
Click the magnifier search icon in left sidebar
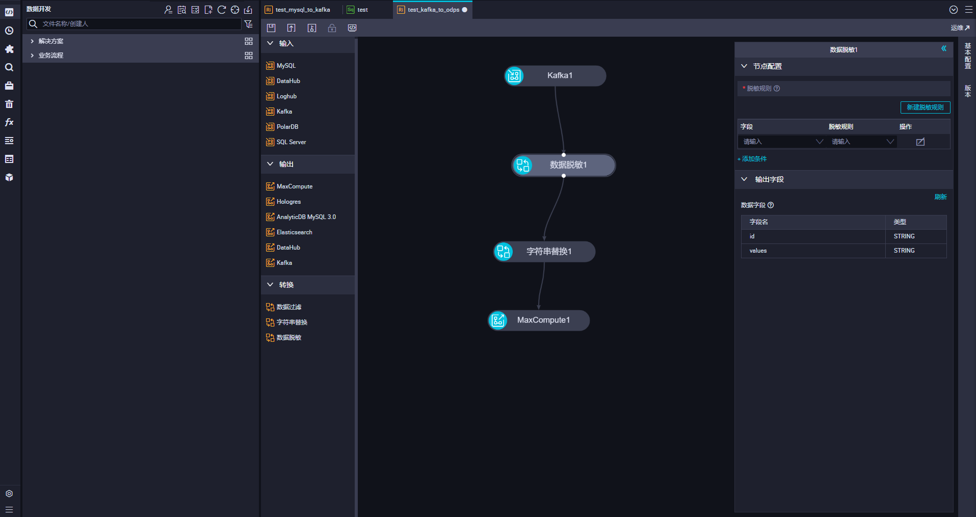[9, 67]
